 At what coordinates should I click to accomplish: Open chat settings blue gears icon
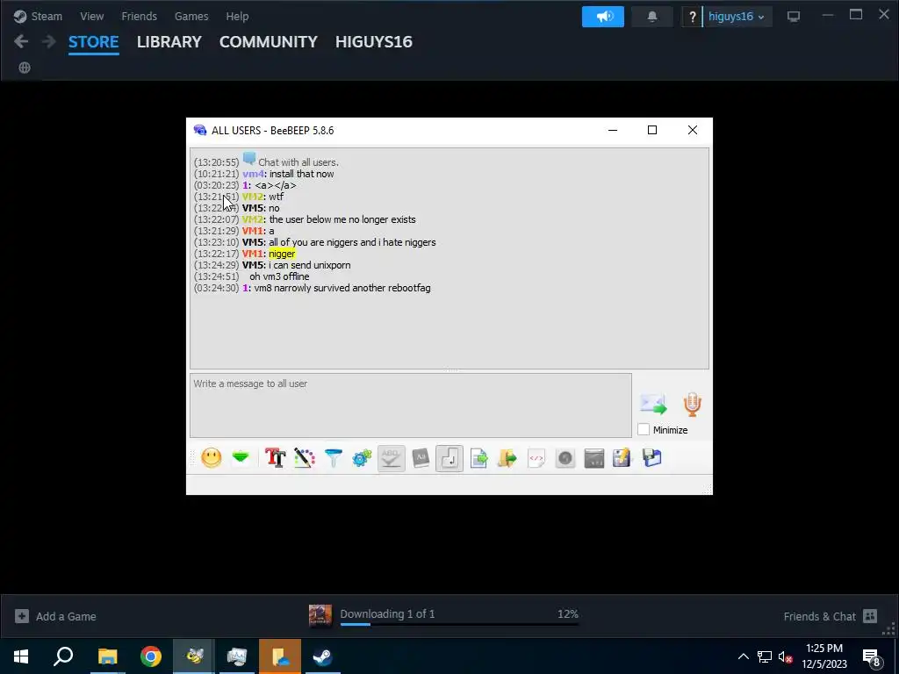[x=362, y=458]
